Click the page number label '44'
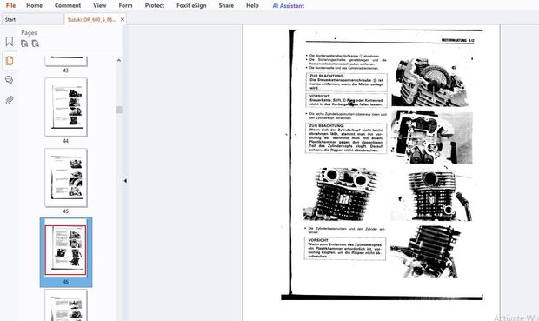539x321 pixels. tap(66, 141)
